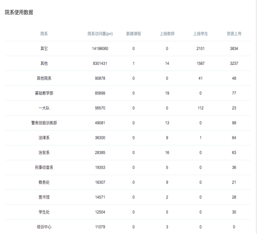Select the 一大队 row name
257x234 pixels.
click(x=44, y=108)
